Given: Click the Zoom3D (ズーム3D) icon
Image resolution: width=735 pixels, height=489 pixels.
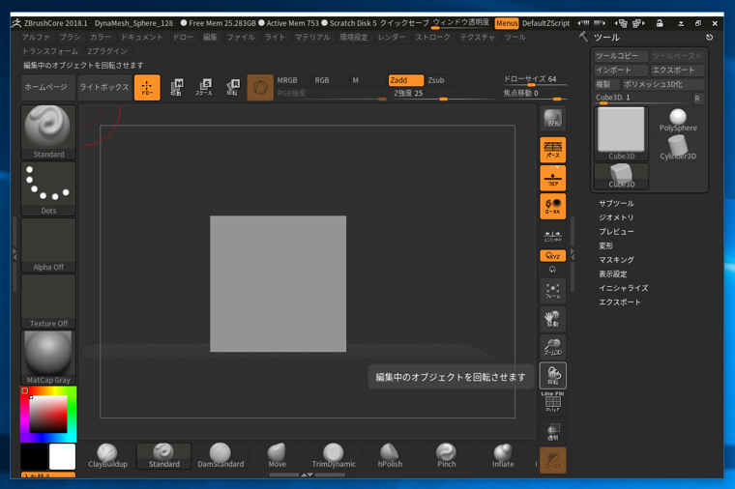Looking at the screenshot, I should pyautogui.click(x=553, y=347).
